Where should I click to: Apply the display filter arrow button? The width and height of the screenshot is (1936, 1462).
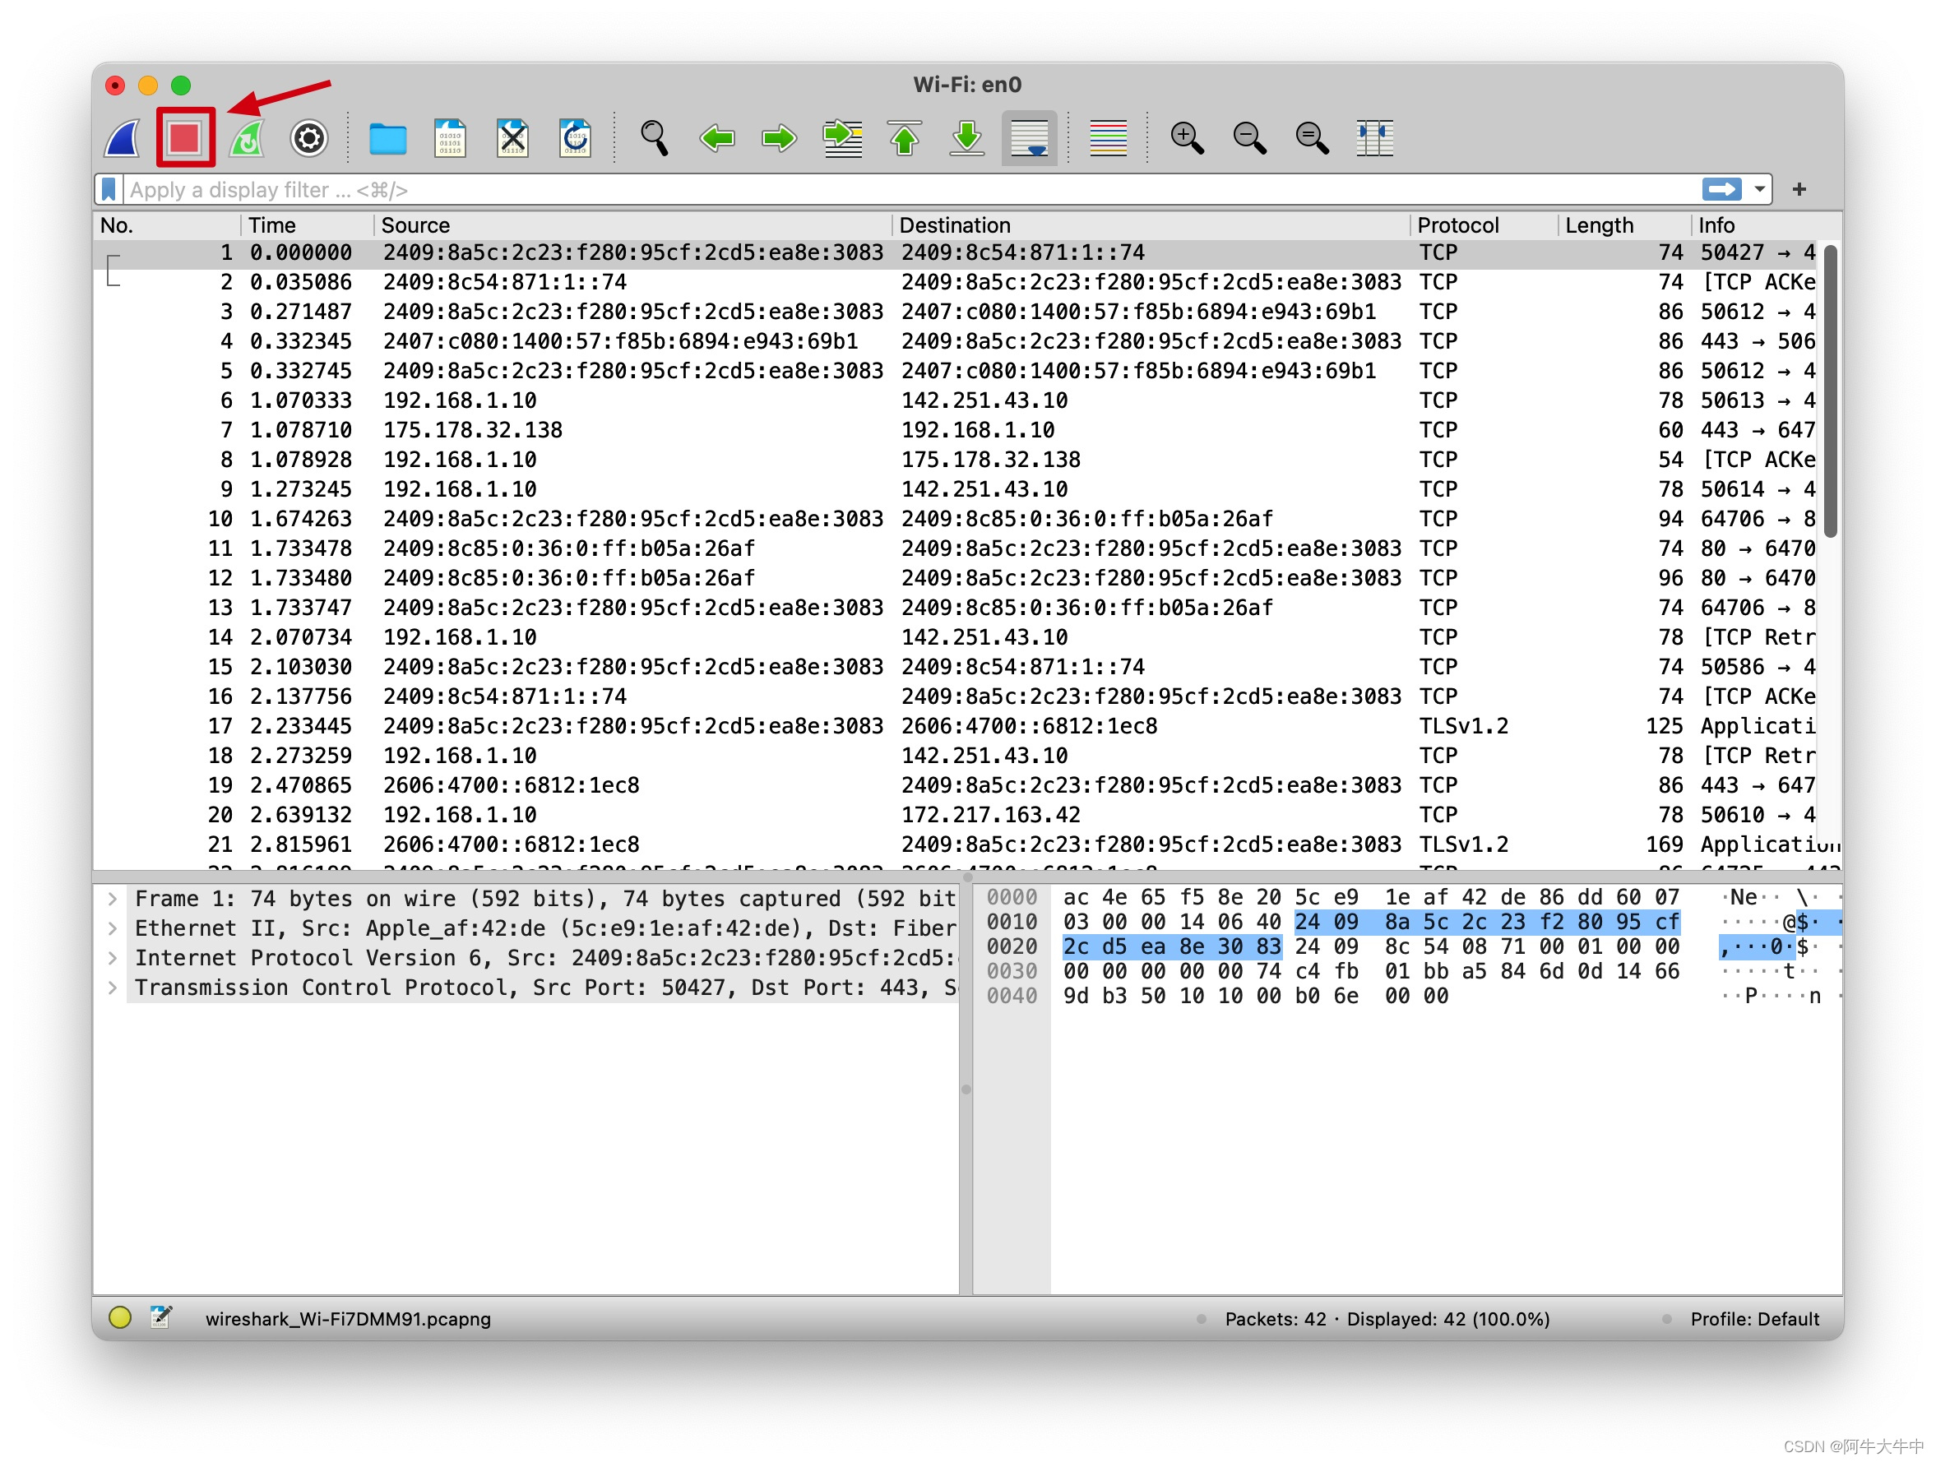click(1721, 189)
